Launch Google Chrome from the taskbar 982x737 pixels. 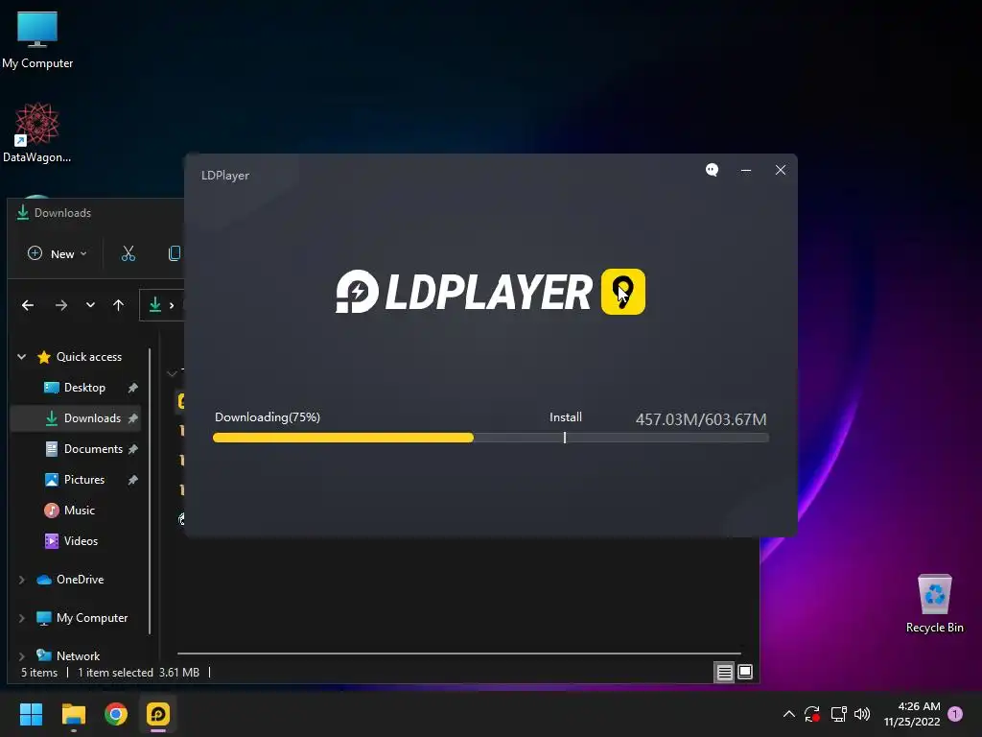[116, 714]
